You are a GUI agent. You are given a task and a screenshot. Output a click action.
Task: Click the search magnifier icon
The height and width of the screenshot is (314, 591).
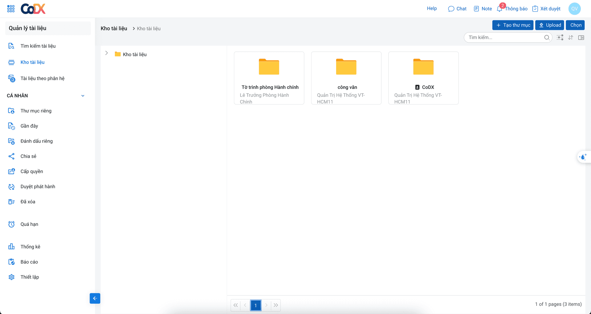point(547,38)
